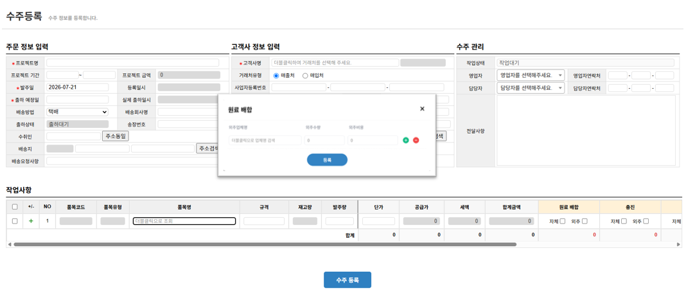Click the 수주등록 page title
Screen dimensions: 686x293
click(x=23, y=17)
